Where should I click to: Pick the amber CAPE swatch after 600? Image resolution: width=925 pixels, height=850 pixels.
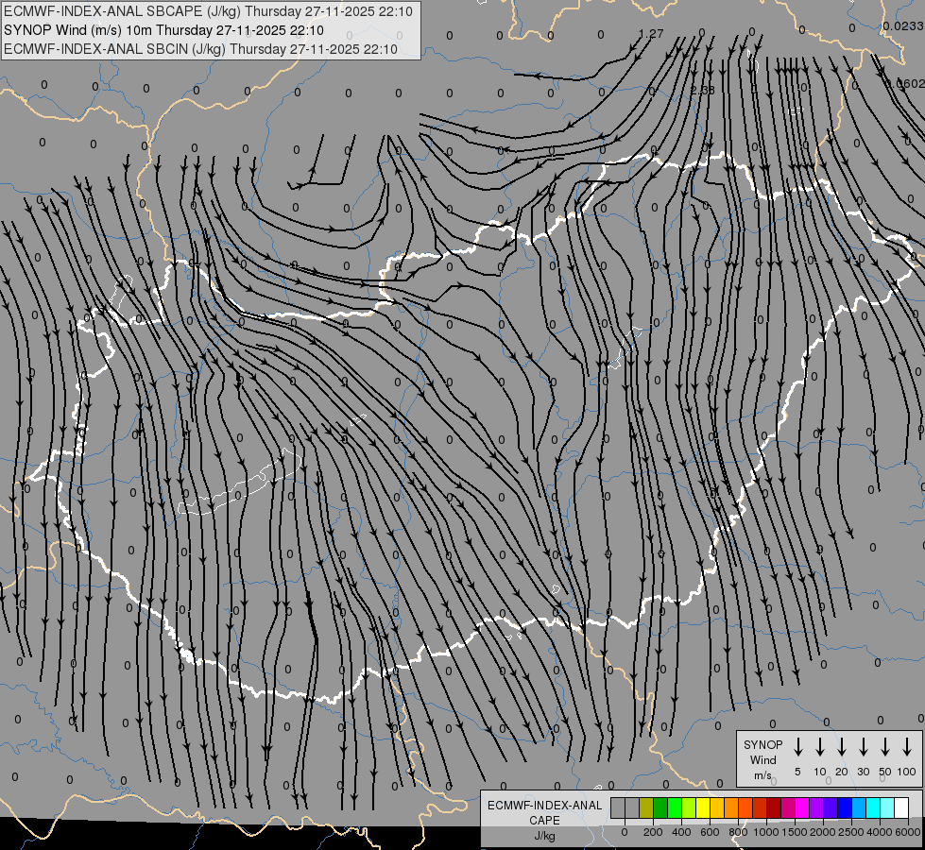pyautogui.click(x=717, y=808)
